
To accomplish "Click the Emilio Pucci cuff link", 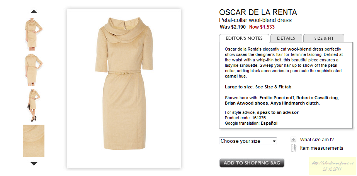I will (x=277, y=98).
